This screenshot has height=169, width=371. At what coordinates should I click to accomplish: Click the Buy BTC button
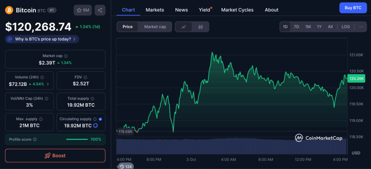(x=353, y=8)
